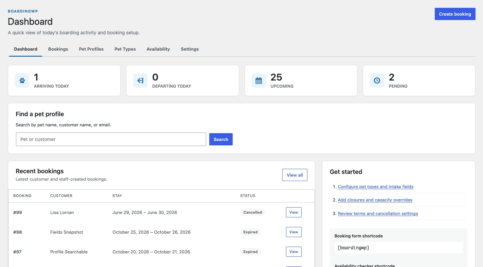Image resolution: width=483 pixels, height=267 pixels.
Task: Open the Settings tab
Action: [190, 49]
